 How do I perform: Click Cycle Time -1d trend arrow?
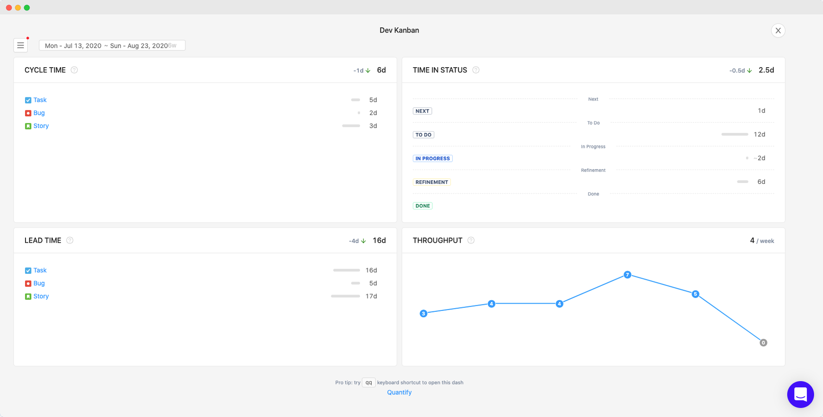tap(368, 71)
